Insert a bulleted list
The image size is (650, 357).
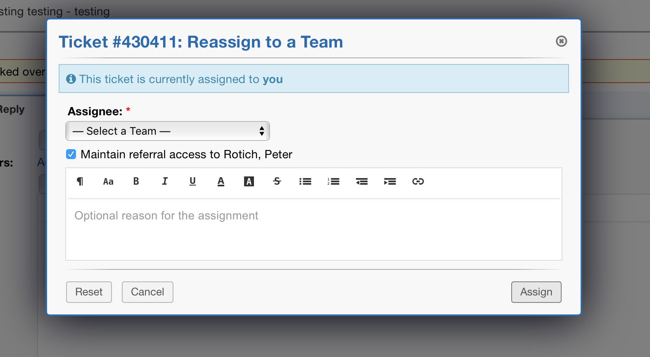tap(305, 181)
